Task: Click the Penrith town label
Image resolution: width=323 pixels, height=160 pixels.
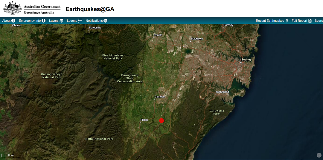Action: tap(158, 35)
